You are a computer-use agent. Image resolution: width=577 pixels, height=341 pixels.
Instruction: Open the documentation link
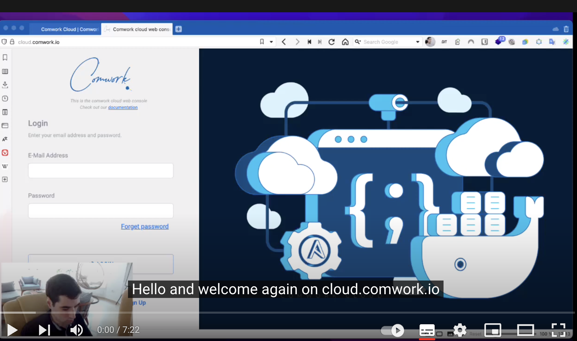coord(123,107)
